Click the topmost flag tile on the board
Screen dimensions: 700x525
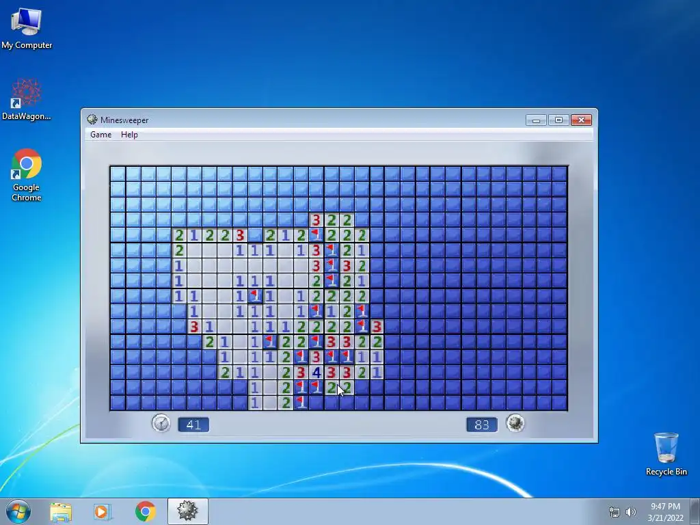pos(316,235)
